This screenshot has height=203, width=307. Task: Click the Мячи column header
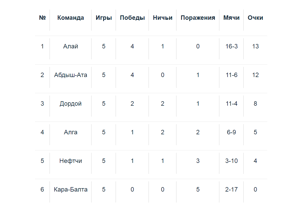click(231, 18)
